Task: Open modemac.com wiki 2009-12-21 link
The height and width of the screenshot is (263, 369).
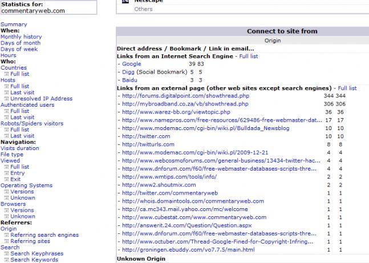Action: [x=195, y=152]
